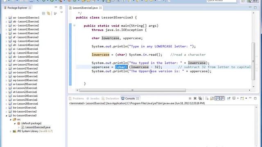Close the Package Explorer tab

pos(30,8)
